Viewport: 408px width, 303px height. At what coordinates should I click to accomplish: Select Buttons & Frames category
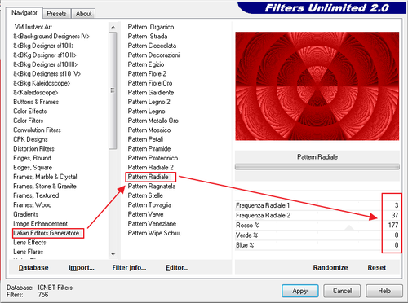pos(36,102)
